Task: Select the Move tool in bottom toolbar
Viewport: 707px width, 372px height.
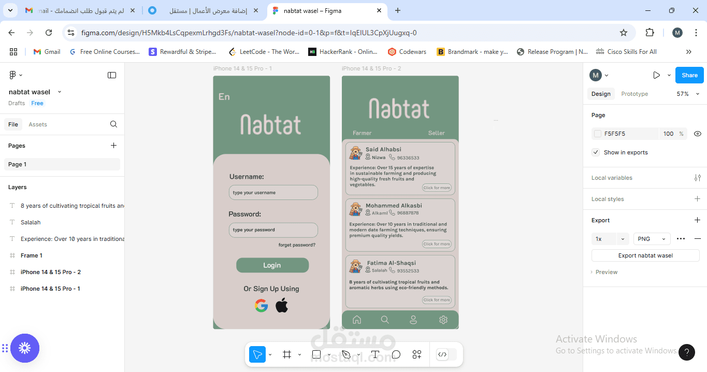Action: [257, 354]
